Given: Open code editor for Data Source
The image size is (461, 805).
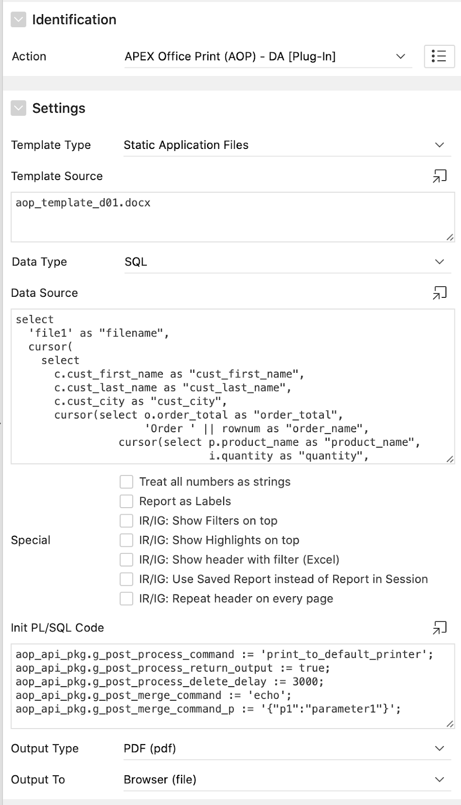Looking at the screenshot, I should pos(439,293).
